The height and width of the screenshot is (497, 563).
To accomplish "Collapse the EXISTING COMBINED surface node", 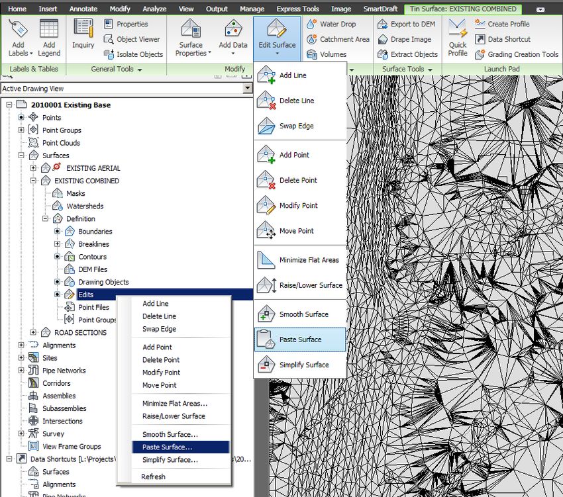I will [x=33, y=181].
